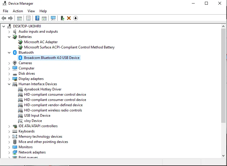Maximize the Device Manager window
The image size is (227, 166).
[206, 3]
